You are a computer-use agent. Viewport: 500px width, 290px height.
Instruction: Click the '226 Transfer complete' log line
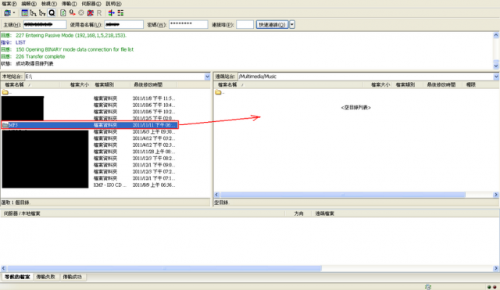(40, 56)
